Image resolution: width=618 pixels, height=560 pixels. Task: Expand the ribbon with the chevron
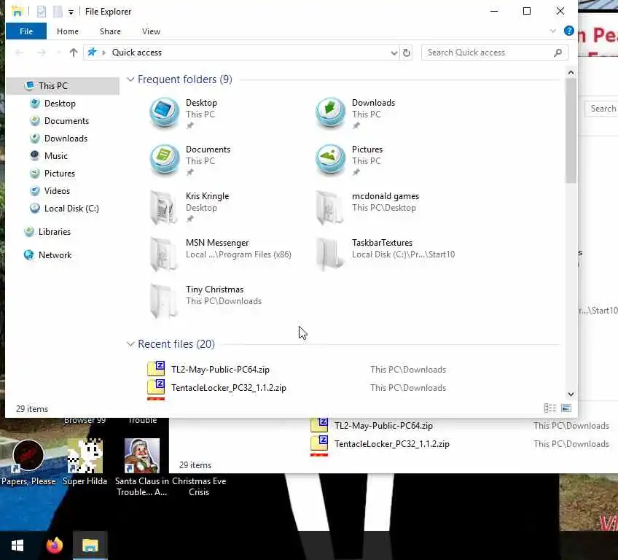click(552, 31)
